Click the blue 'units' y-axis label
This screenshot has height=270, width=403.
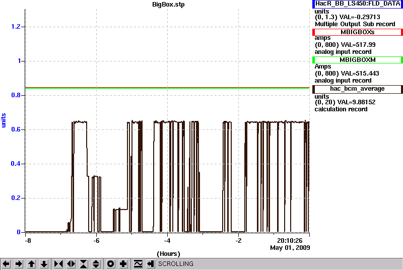click(x=4, y=120)
